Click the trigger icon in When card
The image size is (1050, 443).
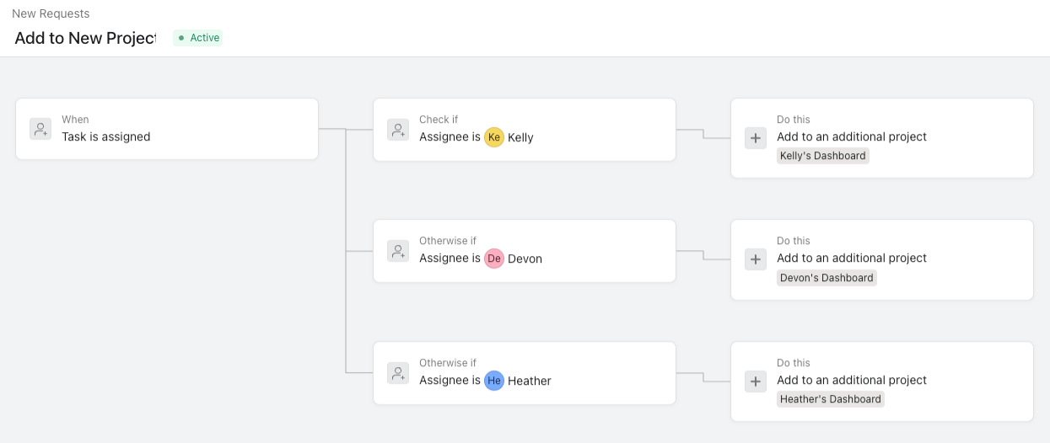40,129
